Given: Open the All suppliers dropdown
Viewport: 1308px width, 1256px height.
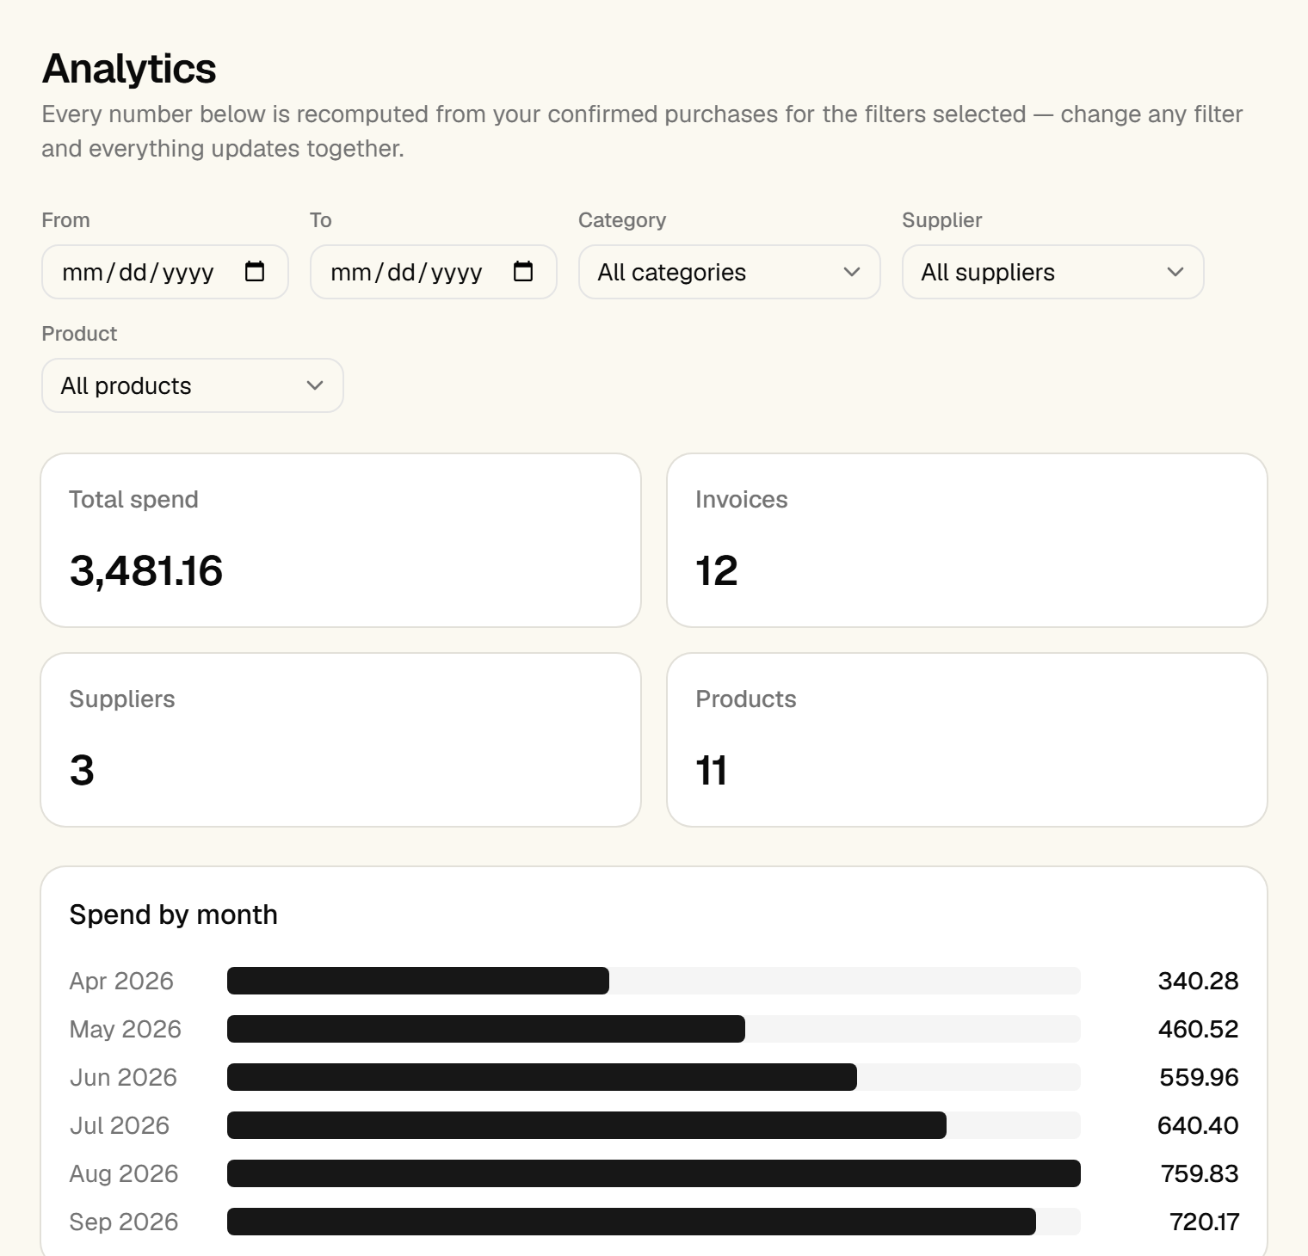Looking at the screenshot, I should (x=1053, y=272).
